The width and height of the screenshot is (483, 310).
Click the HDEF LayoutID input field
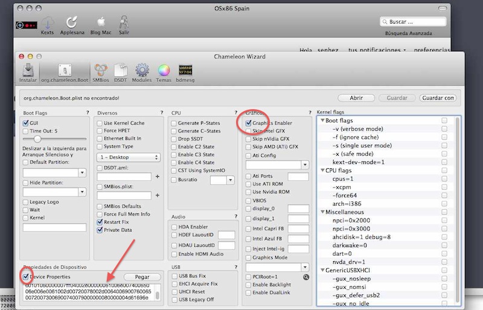tap(226, 235)
